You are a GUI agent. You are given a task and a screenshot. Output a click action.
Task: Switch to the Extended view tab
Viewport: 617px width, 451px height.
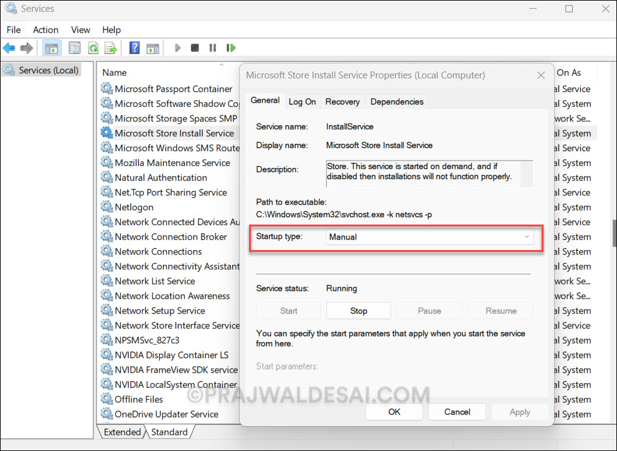122,432
